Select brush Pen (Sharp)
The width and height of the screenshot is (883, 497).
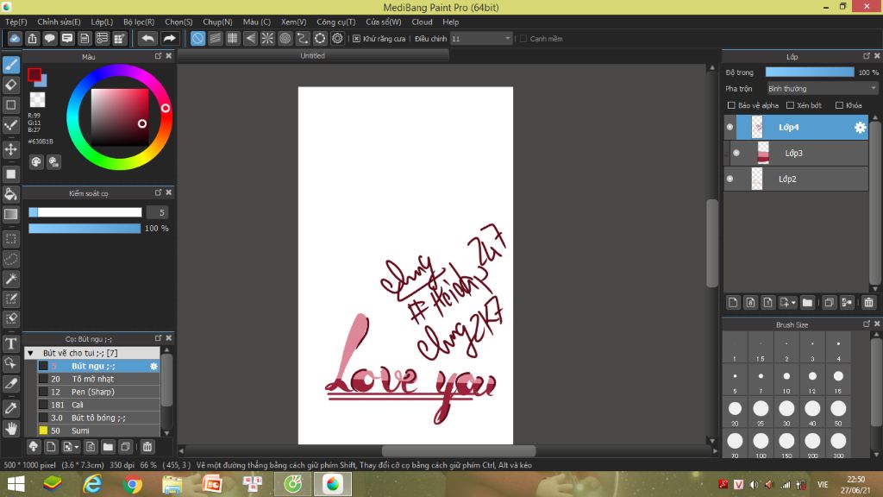[x=98, y=393]
